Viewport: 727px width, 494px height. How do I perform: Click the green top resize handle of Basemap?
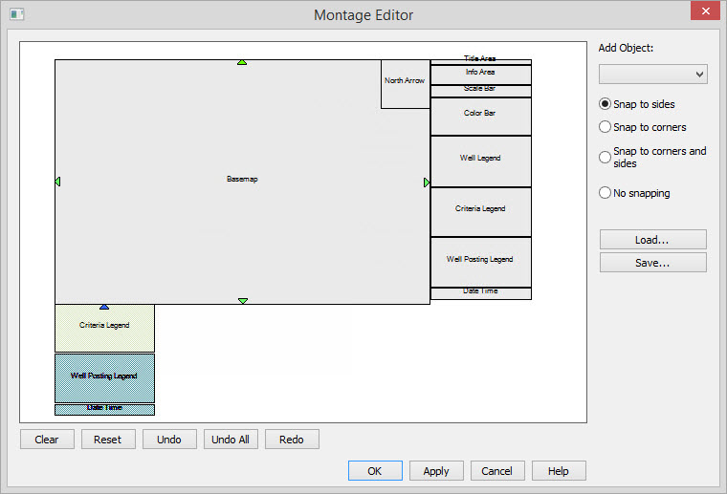(242, 62)
